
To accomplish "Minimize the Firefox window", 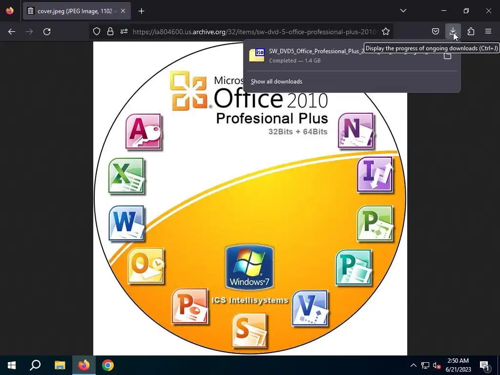I will click(x=444, y=11).
